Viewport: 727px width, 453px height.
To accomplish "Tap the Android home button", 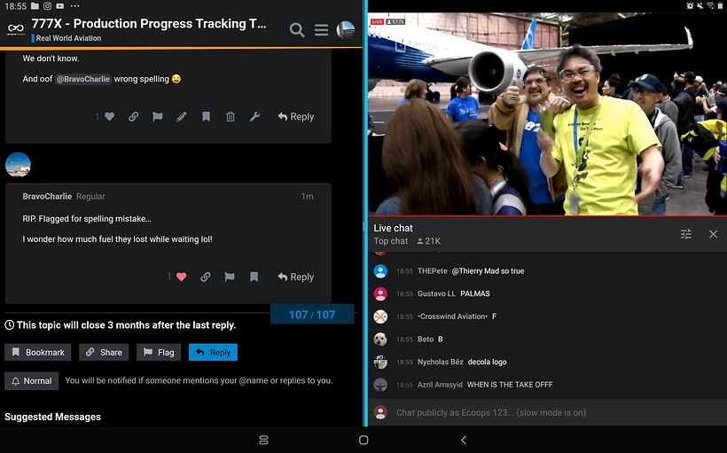I will point(363,440).
